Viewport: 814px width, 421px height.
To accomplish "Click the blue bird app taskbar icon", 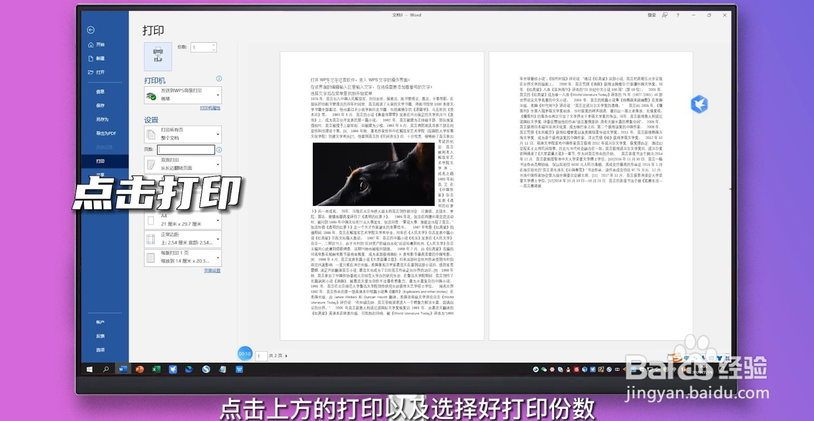I will pyautogui.click(x=173, y=370).
